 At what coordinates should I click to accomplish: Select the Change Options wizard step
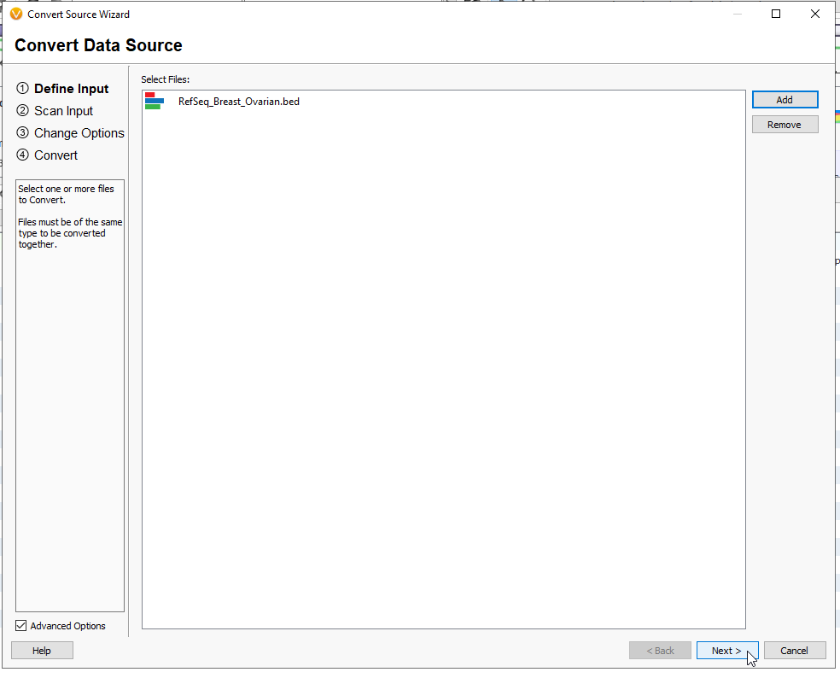(x=79, y=132)
